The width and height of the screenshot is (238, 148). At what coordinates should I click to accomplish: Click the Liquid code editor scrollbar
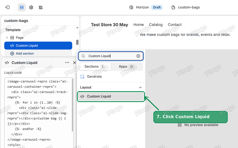point(72,105)
